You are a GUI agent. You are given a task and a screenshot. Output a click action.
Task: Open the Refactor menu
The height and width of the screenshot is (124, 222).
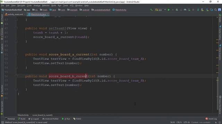46,6
